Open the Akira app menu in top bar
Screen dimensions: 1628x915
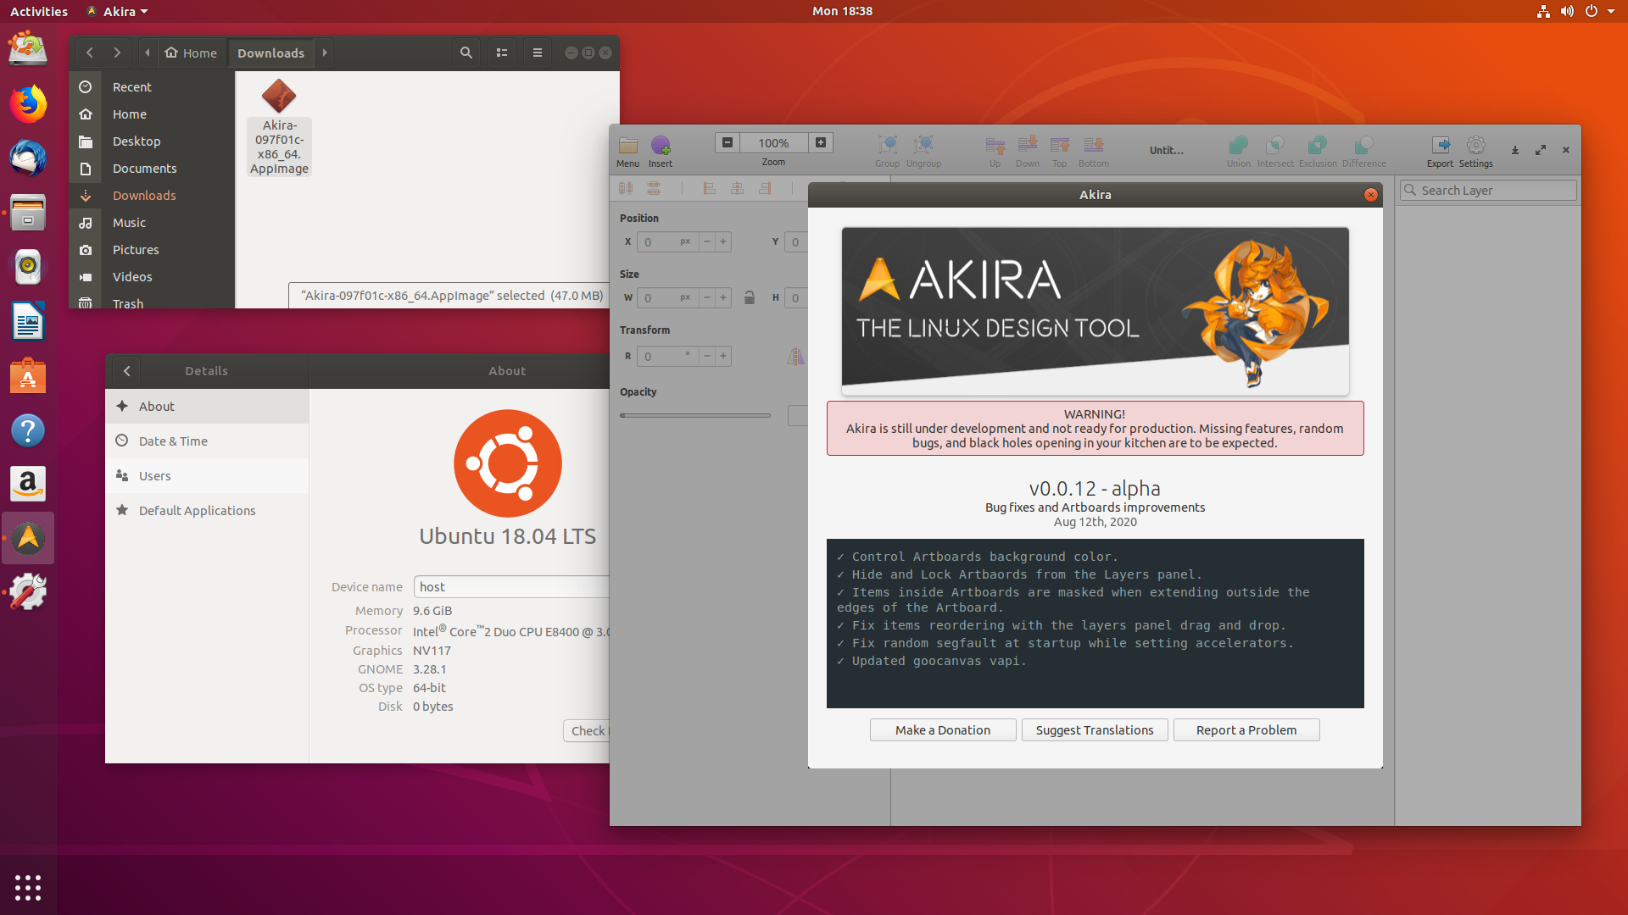(x=118, y=11)
